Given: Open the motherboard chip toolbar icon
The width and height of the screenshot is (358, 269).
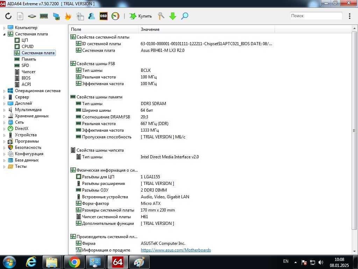Looking at the screenshot, I should 32,16.
